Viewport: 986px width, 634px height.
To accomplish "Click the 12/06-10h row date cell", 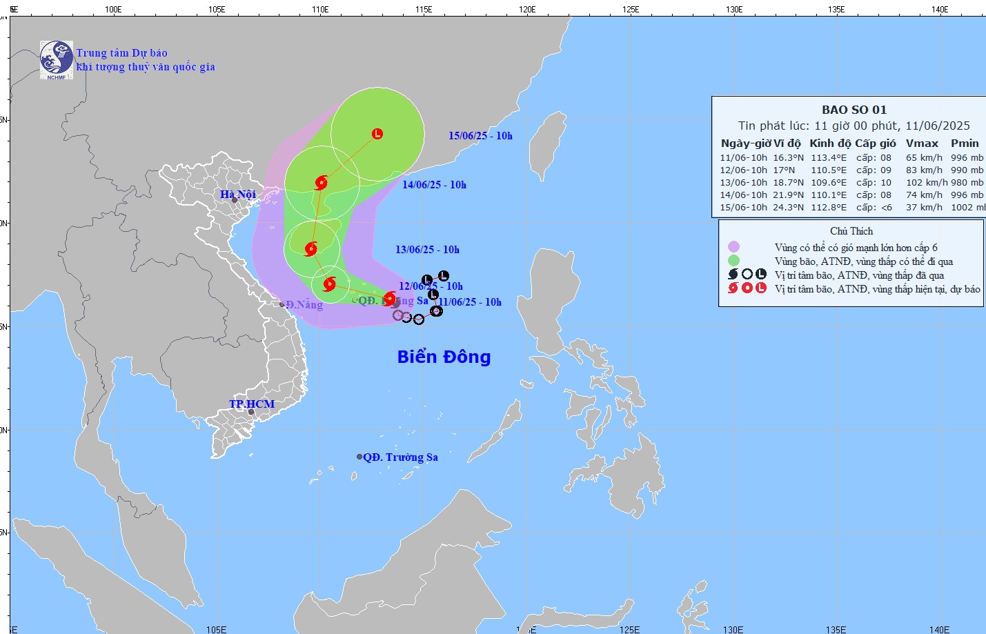I will coord(744,170).
